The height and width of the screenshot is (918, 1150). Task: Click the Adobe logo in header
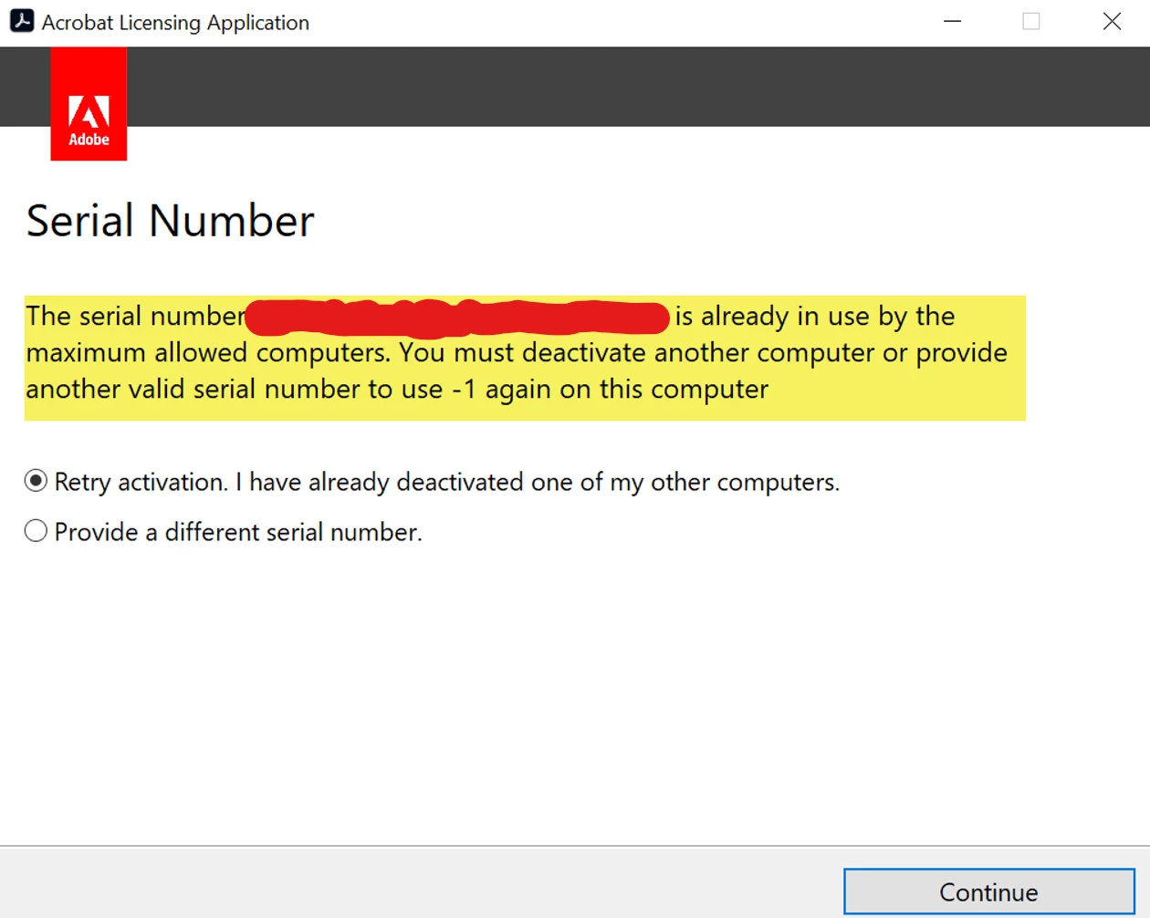89,104
